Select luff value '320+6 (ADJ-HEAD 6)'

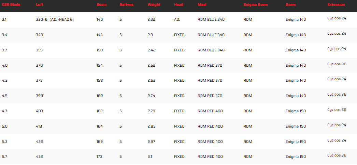55,20
